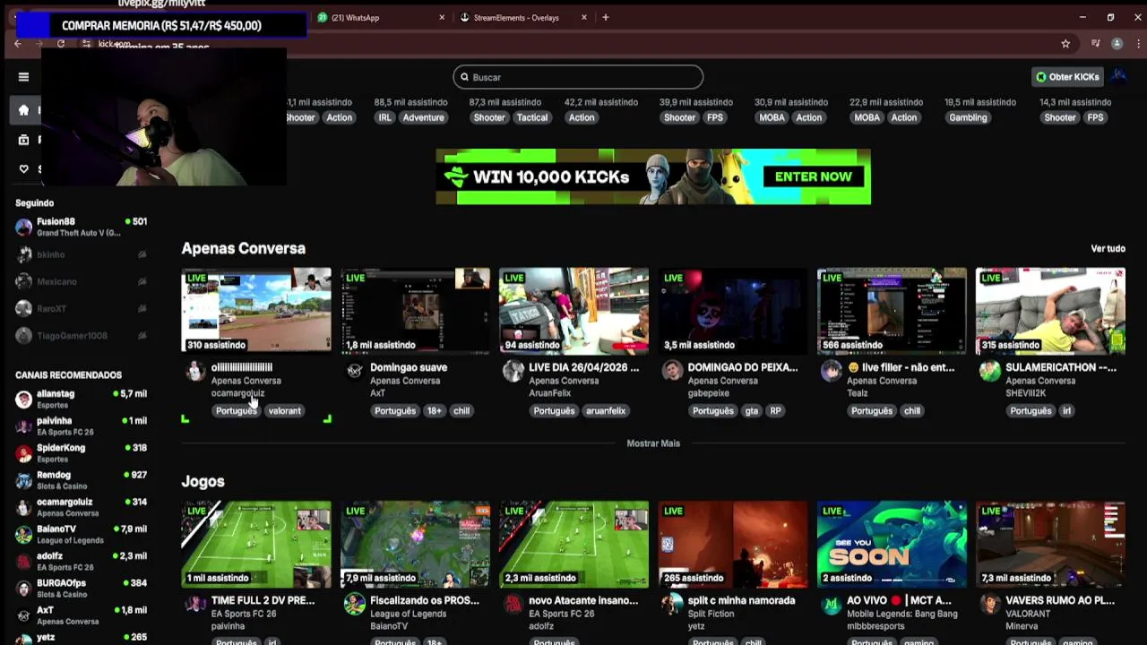Open adolfz avatar in sidebar
The width and height of the screenshot is (1147, 645).
[x=23, y=562]
